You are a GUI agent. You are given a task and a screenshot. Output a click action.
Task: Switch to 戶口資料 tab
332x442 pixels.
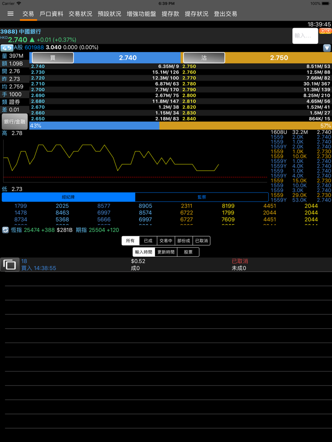click(51, 14)
